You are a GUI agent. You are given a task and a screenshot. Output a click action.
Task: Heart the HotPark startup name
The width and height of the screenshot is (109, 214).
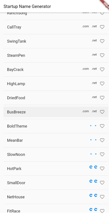[102, 169]
